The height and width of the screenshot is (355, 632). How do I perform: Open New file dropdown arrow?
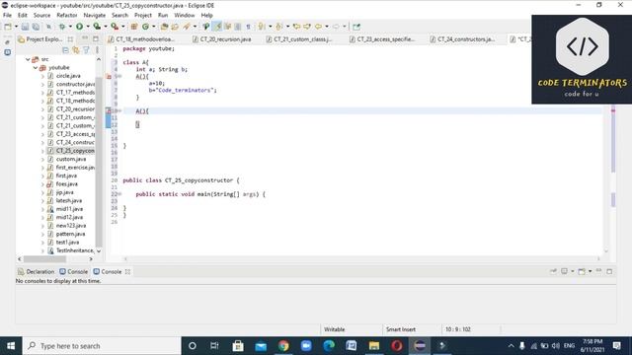point(16,27)
